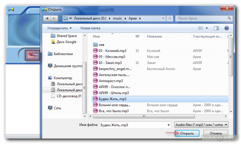Viewport: 241px width, 144px height.
Task: Click the navigation pane scroll up arrow
Action: coord(85,36)
